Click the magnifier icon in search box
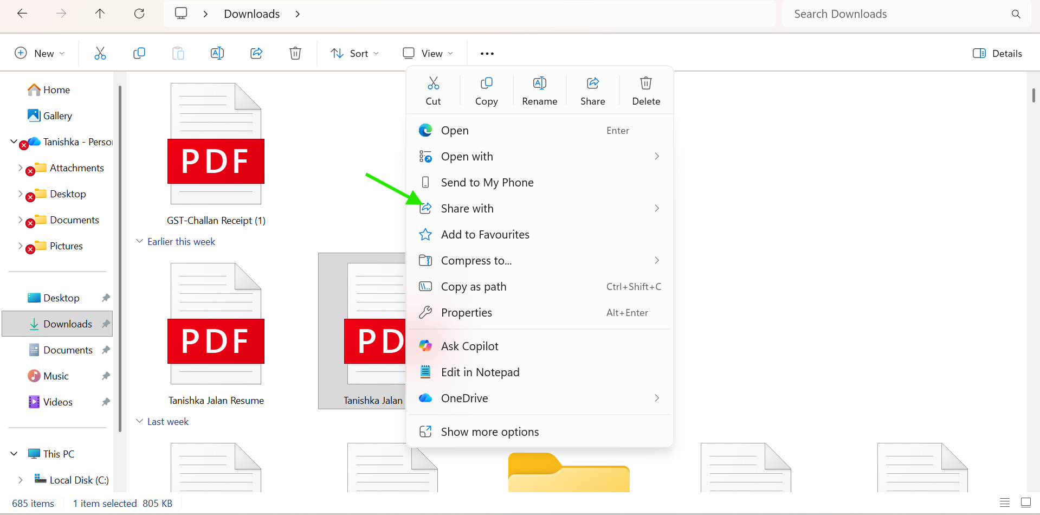The image size is (1040, 515). click(1016, 14)
